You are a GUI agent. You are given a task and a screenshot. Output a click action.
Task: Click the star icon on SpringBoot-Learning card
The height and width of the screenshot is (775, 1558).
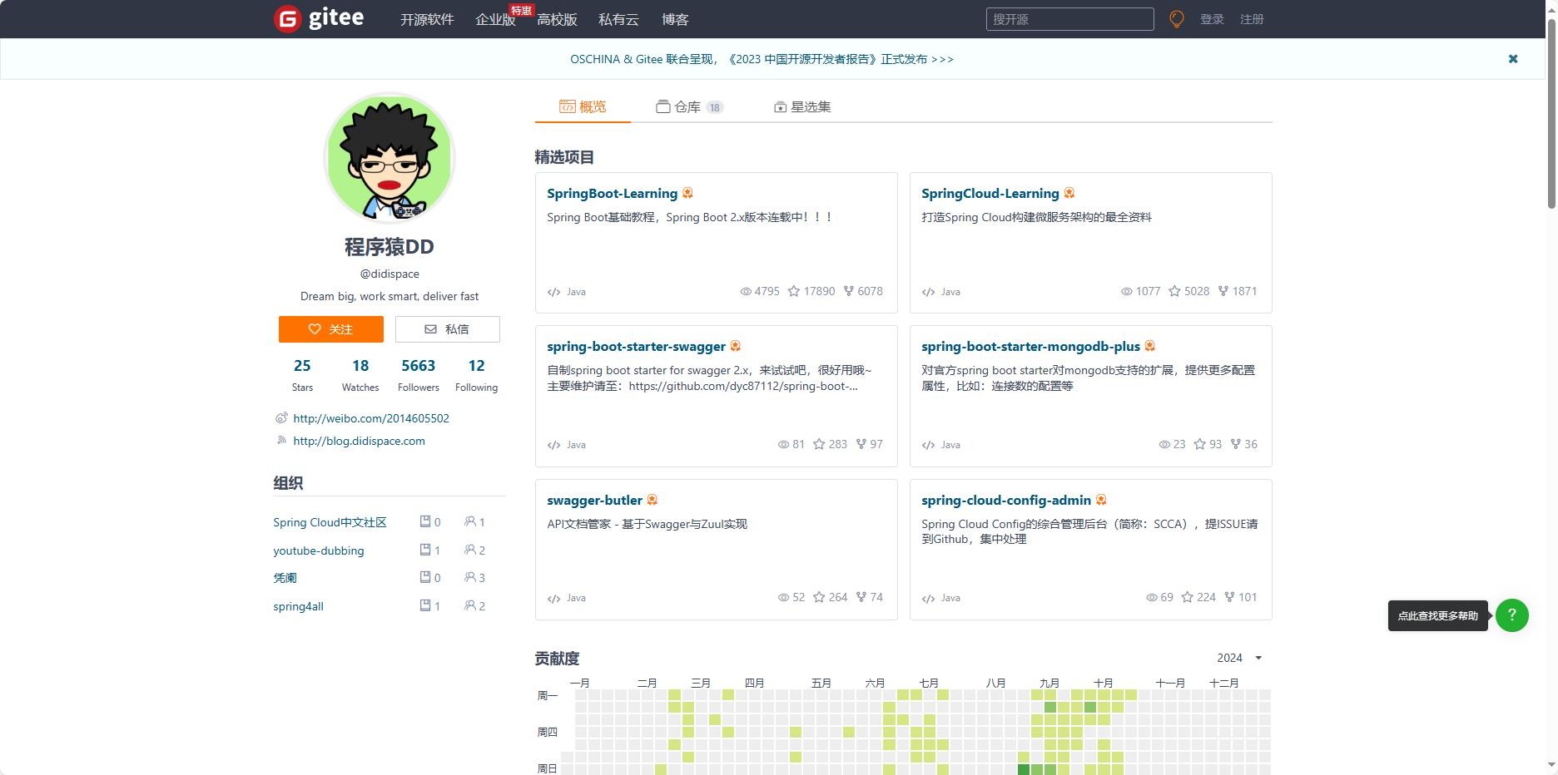(794, 291)
